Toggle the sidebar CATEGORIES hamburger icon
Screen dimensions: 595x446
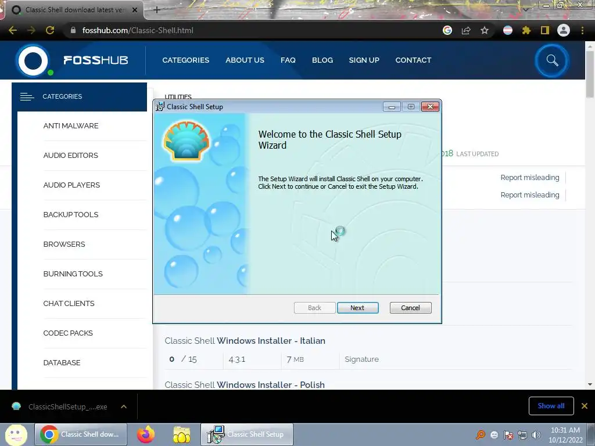(x=27, y=97)
